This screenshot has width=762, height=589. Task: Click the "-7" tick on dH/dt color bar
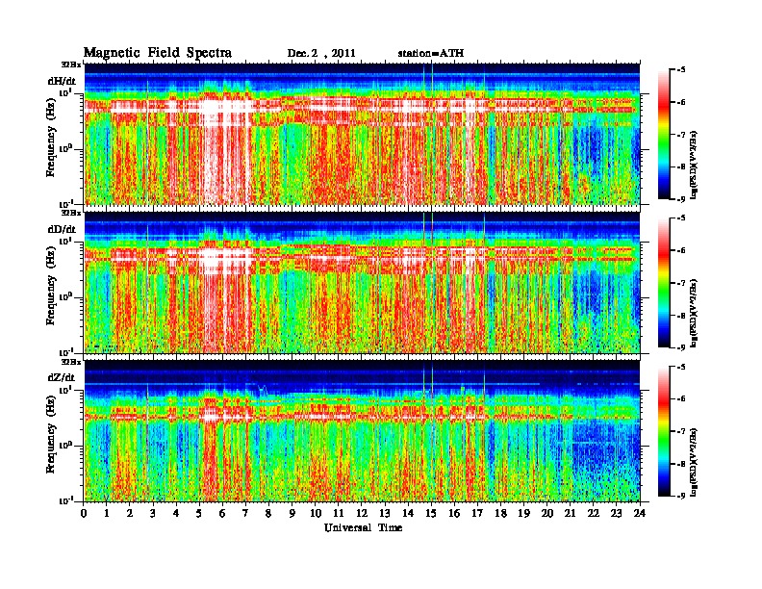pos(681,135)
